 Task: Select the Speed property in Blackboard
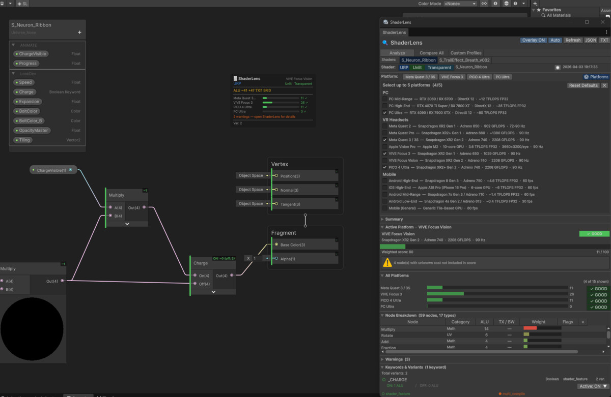click(x=24, y=82)
